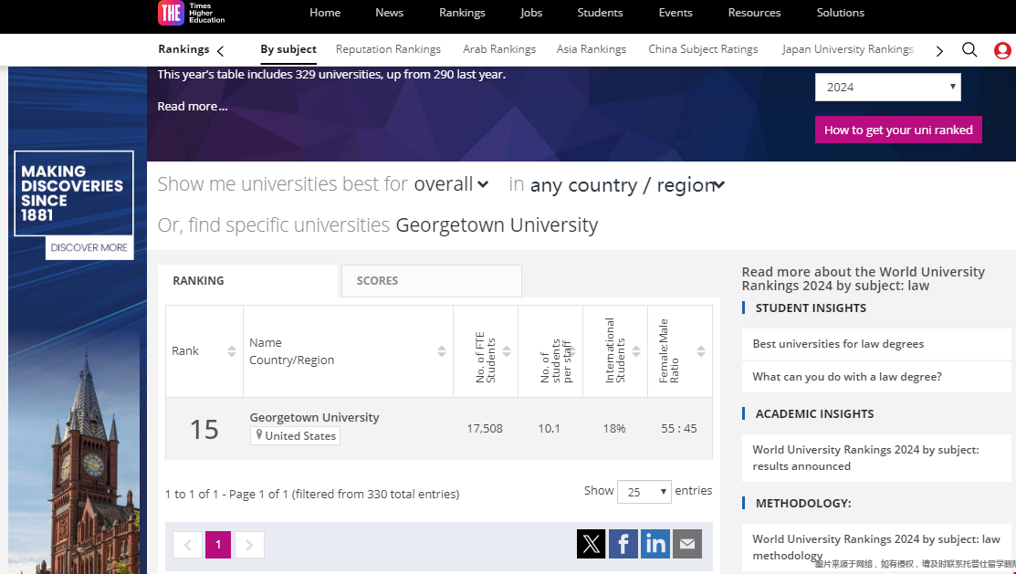Open the Home menu item
This screenshot has height=574, width=1016.
(x=325, y=13)
